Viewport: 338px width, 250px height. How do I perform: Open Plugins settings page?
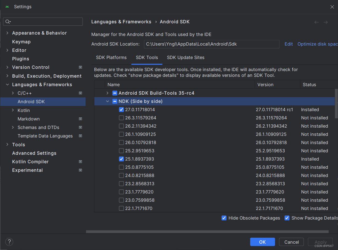pyautogui.click(x=21, y=59)
